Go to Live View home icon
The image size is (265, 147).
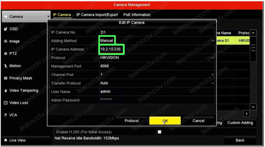(x=5, y=140)
